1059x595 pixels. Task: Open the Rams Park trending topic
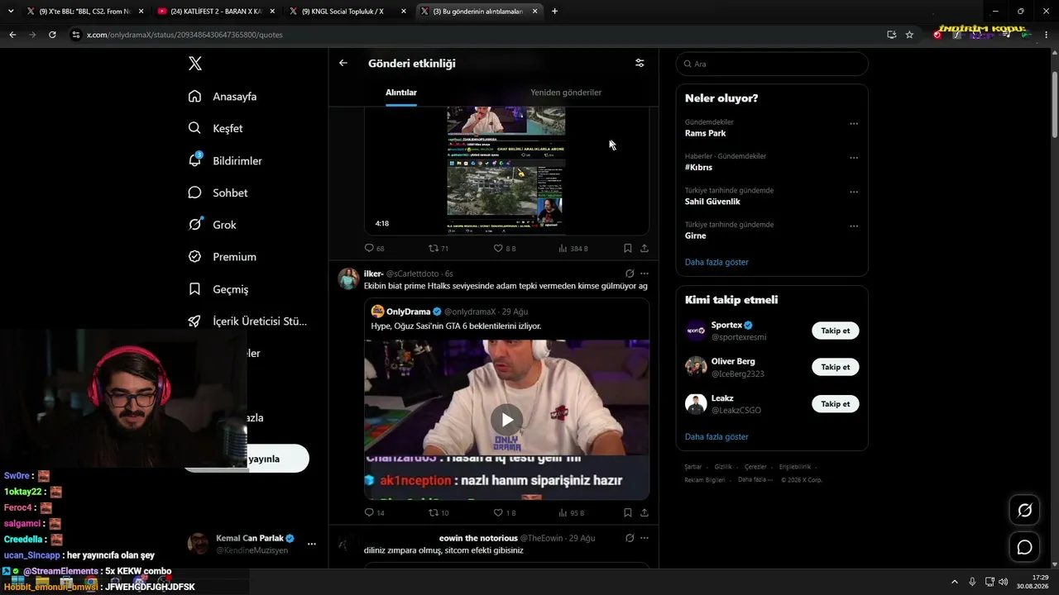click(x=706, y=133)
